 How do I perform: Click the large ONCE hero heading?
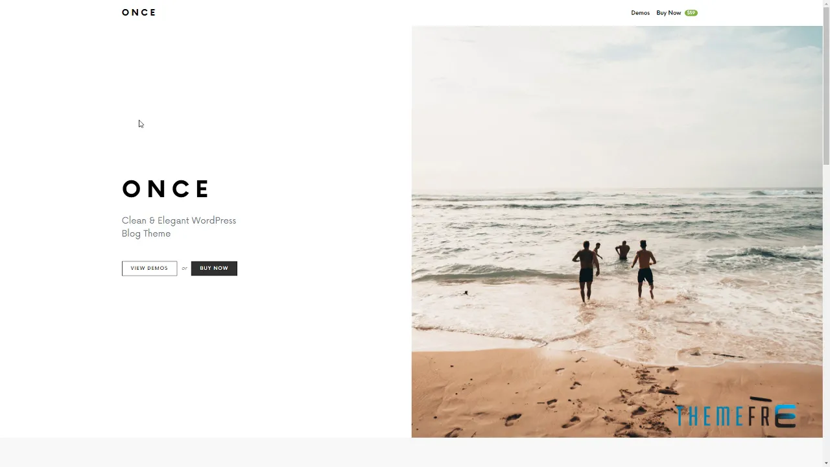coord(165,189)
